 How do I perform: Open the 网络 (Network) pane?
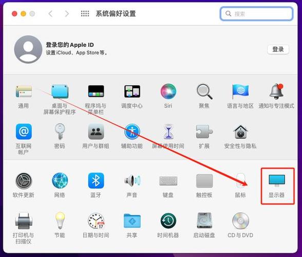click(x=60, y=180)
